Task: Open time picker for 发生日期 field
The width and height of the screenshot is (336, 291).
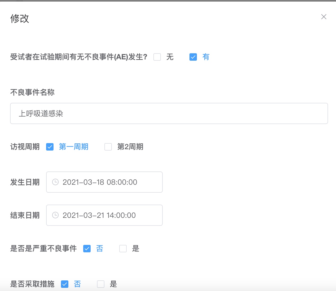Action: click(55, 182)
